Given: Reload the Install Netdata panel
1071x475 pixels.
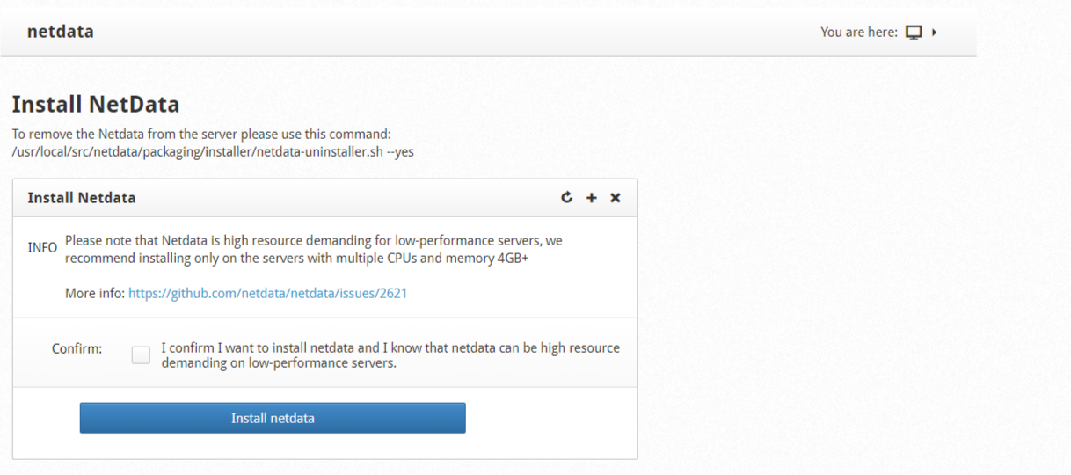Looking at the screenshot, I should [566, 197].
